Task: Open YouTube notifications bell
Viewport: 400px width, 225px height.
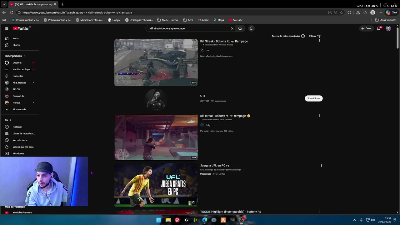Action: pos(379,28)
